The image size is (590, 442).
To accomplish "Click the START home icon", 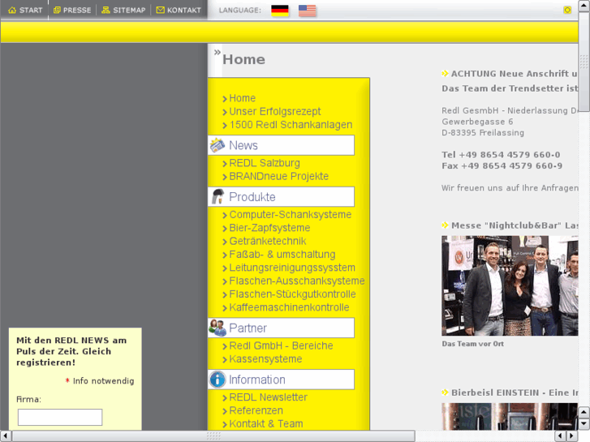I will click(12, 11).
